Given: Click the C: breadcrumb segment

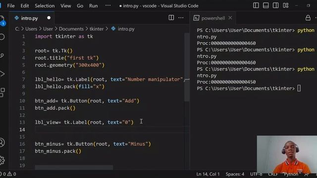Looking at the screenshot, I should pos(17,29).
